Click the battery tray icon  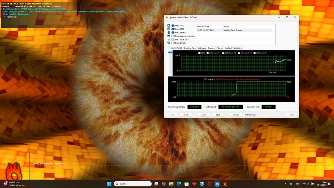point(312,184)
